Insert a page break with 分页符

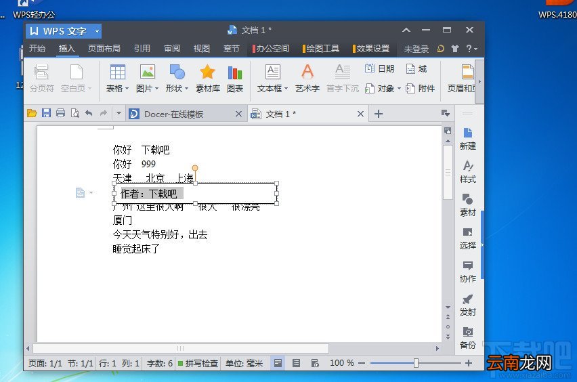[41, 78]
